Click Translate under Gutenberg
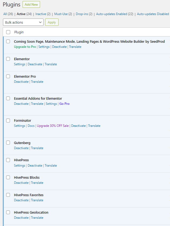Image resolution: width=170 pixels, height=226 pixels. coord(37,148)
